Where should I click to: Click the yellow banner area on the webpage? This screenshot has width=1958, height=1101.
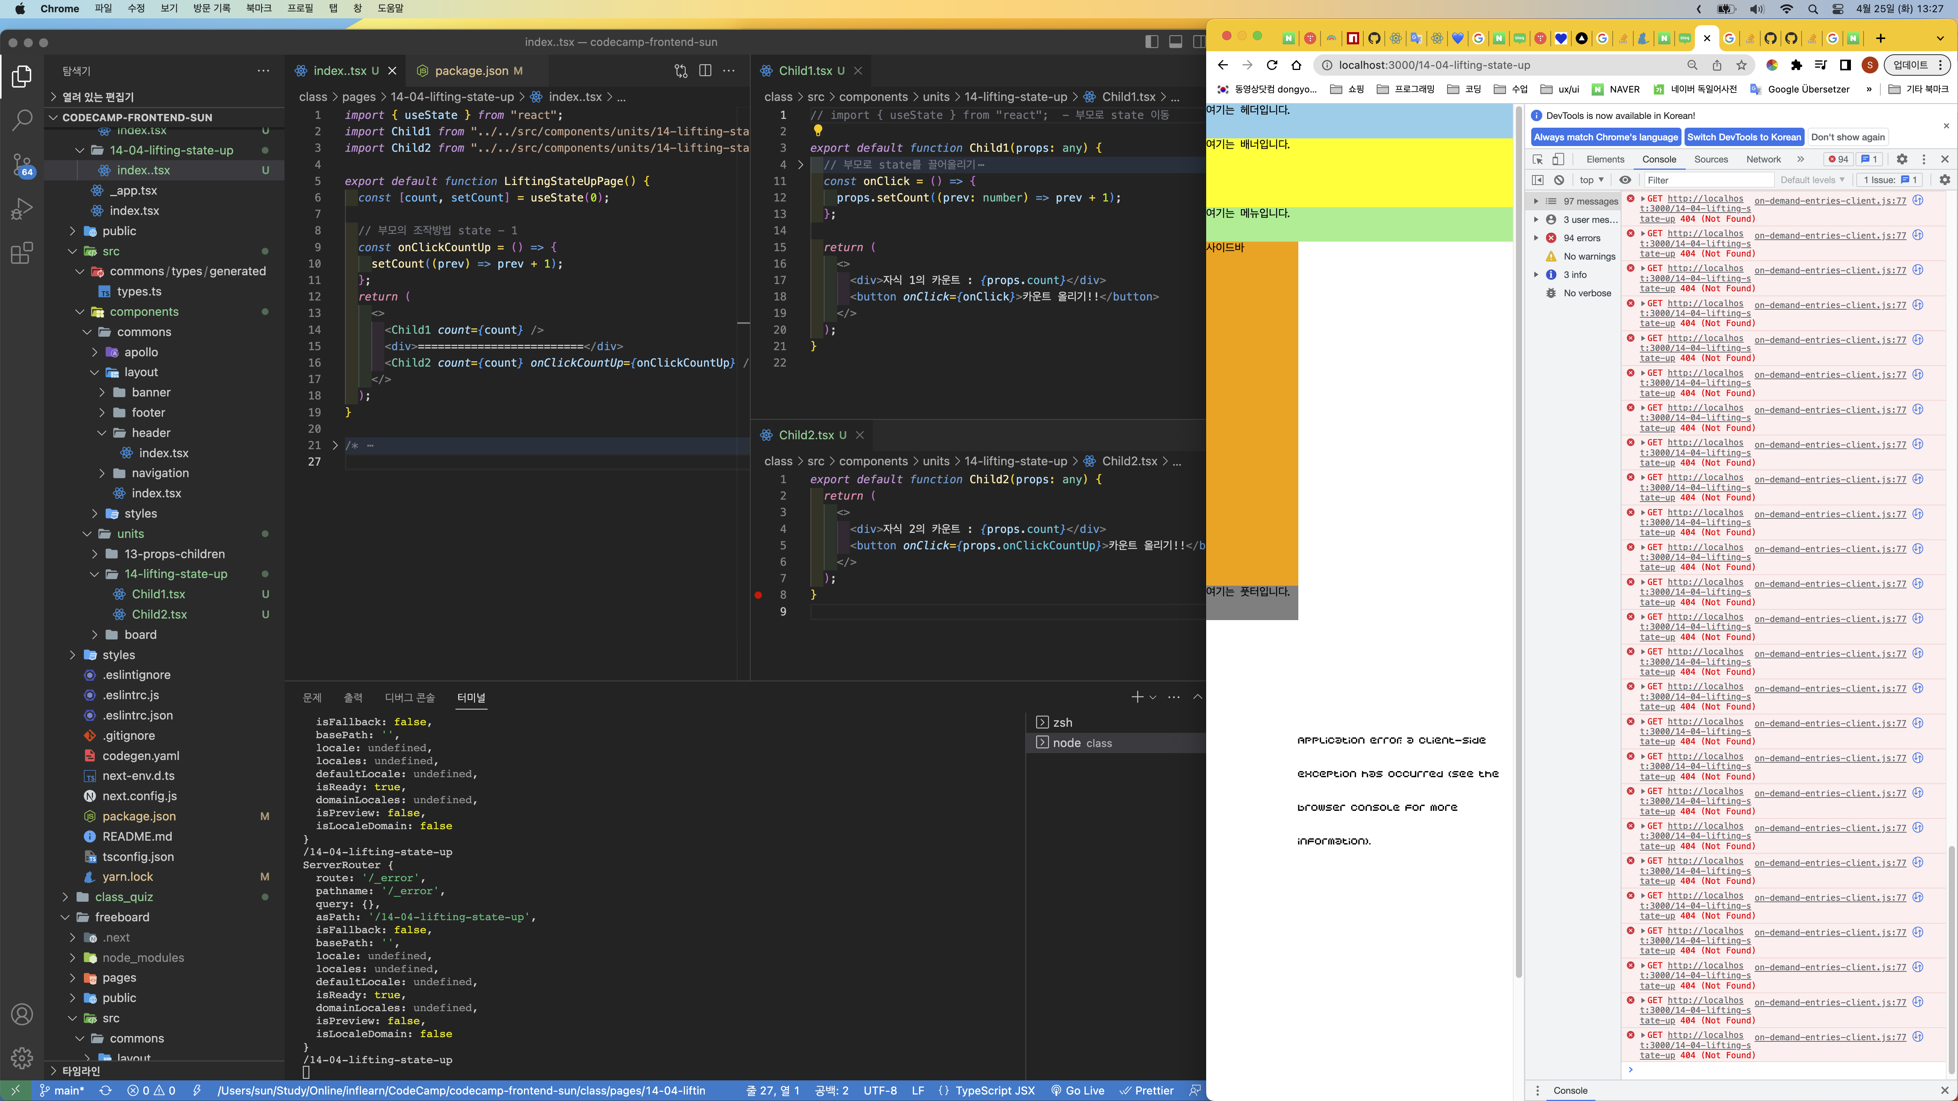1358,172
